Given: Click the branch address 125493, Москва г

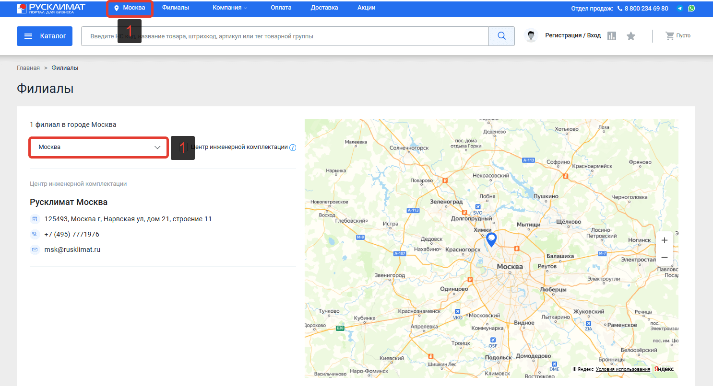Looking at the screenshot, I should pos(128,219).
